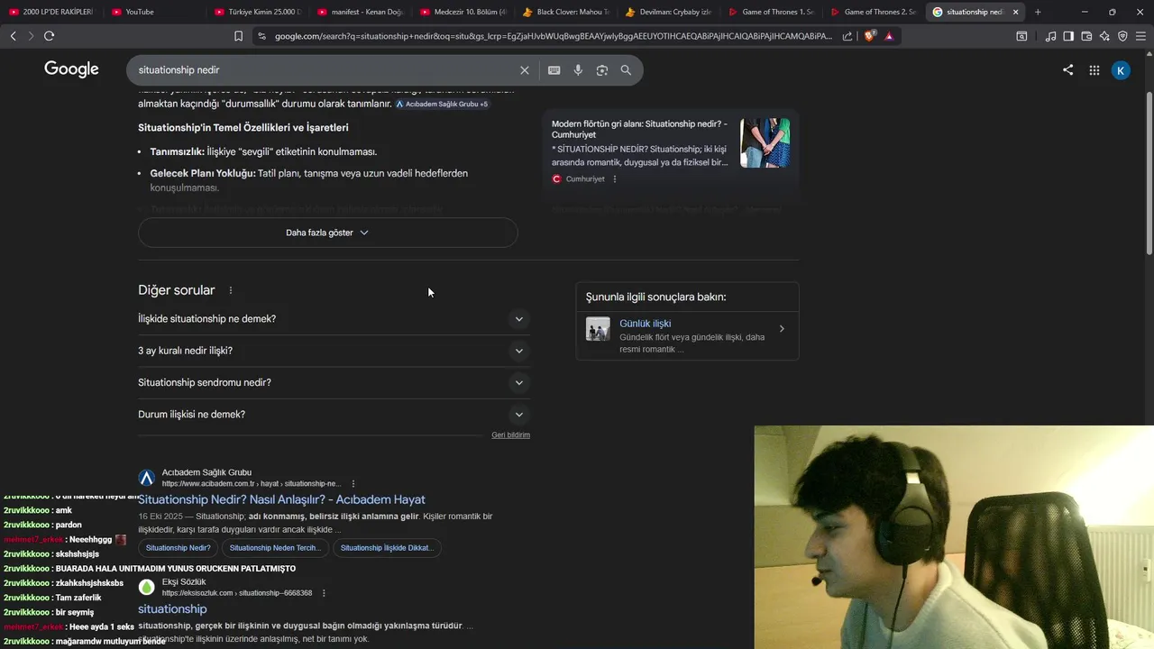This screenshot has height=649, width=1154.
Task: Click the Geri bildirim feedback link
Action: pyautogui.click(x=510, y=435)
